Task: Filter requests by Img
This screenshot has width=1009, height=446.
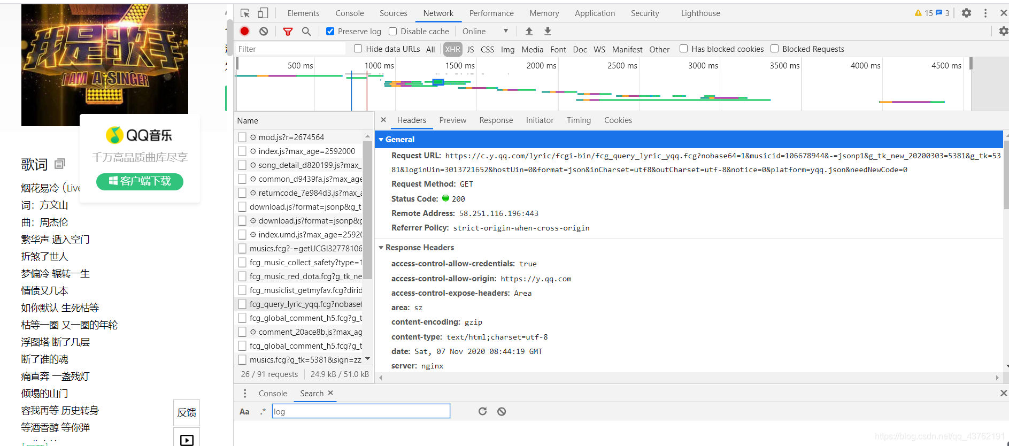Action: 508,49
